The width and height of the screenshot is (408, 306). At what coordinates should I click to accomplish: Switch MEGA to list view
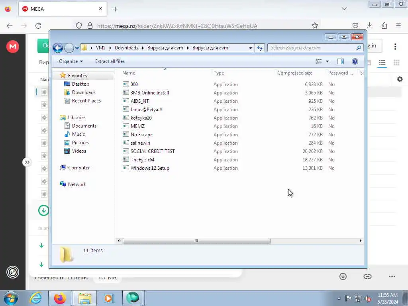(382, 63)
